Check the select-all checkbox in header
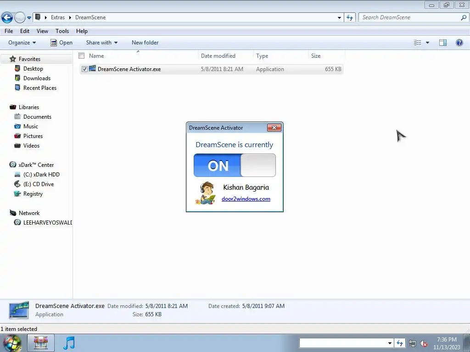Viewport: 470px width, 352px height. 82,55
